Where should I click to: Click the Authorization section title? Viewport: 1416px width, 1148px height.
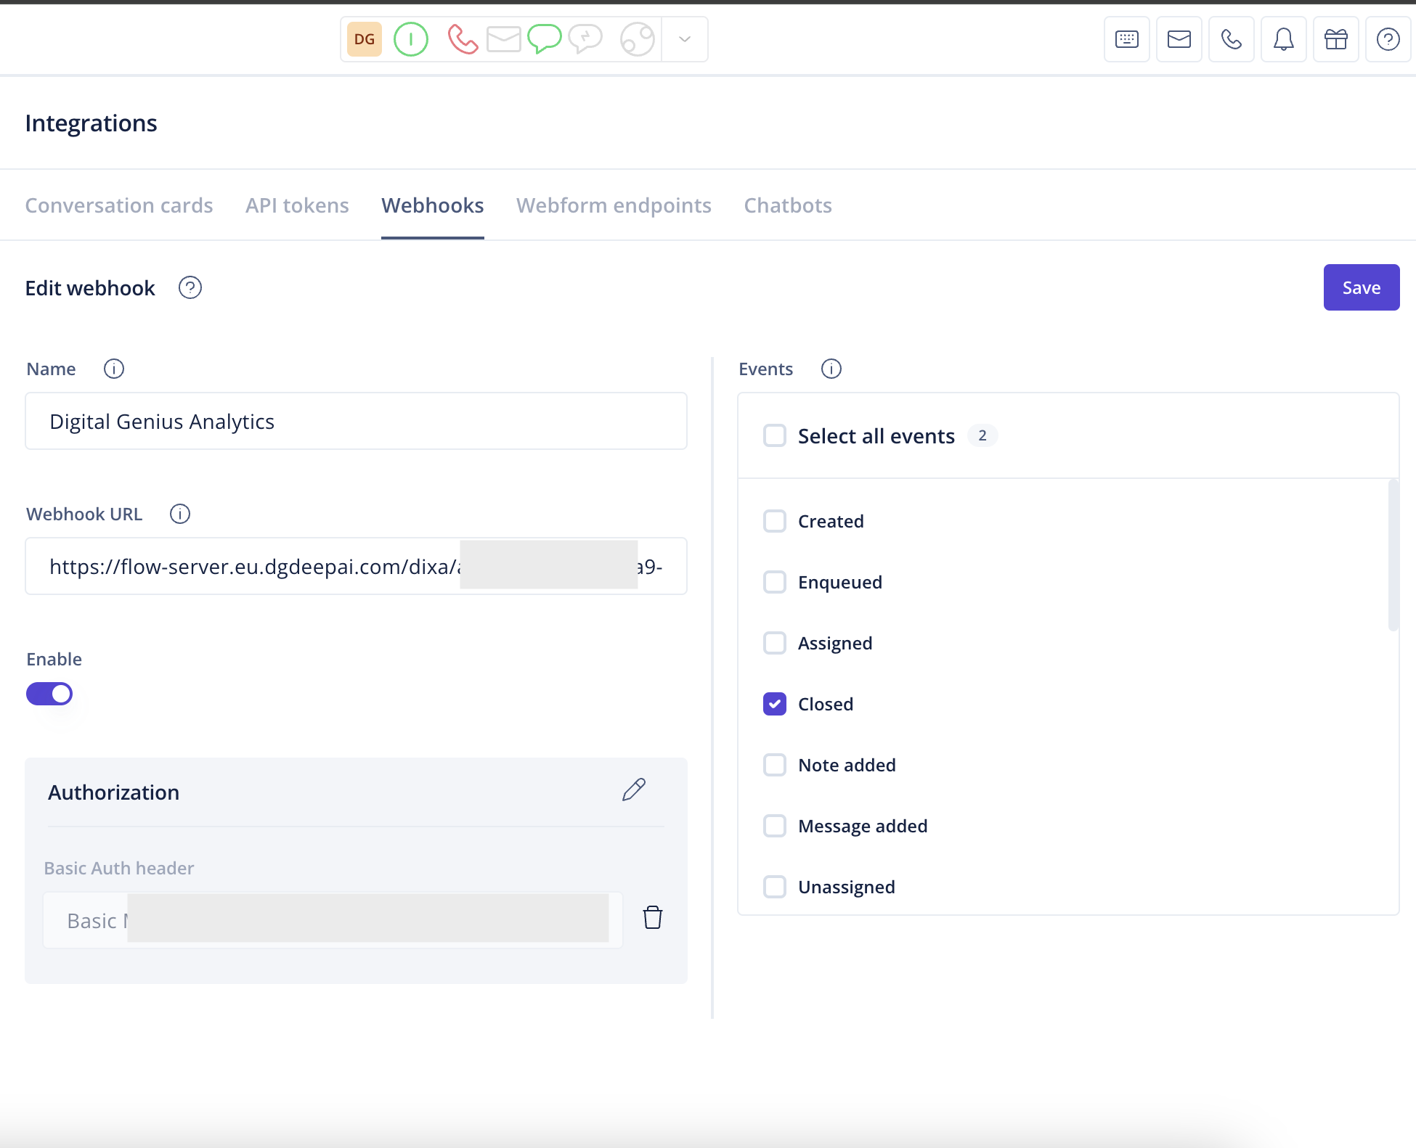pyautogui.click(x=114, y=792)
